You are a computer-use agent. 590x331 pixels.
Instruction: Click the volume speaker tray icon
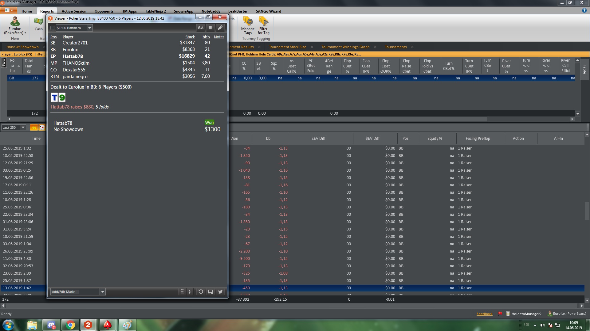pos(542,325)
